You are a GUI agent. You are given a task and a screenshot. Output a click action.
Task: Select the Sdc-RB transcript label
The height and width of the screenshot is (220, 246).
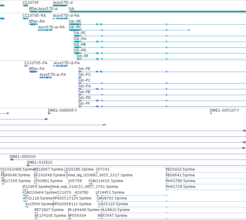coord(79,45)
